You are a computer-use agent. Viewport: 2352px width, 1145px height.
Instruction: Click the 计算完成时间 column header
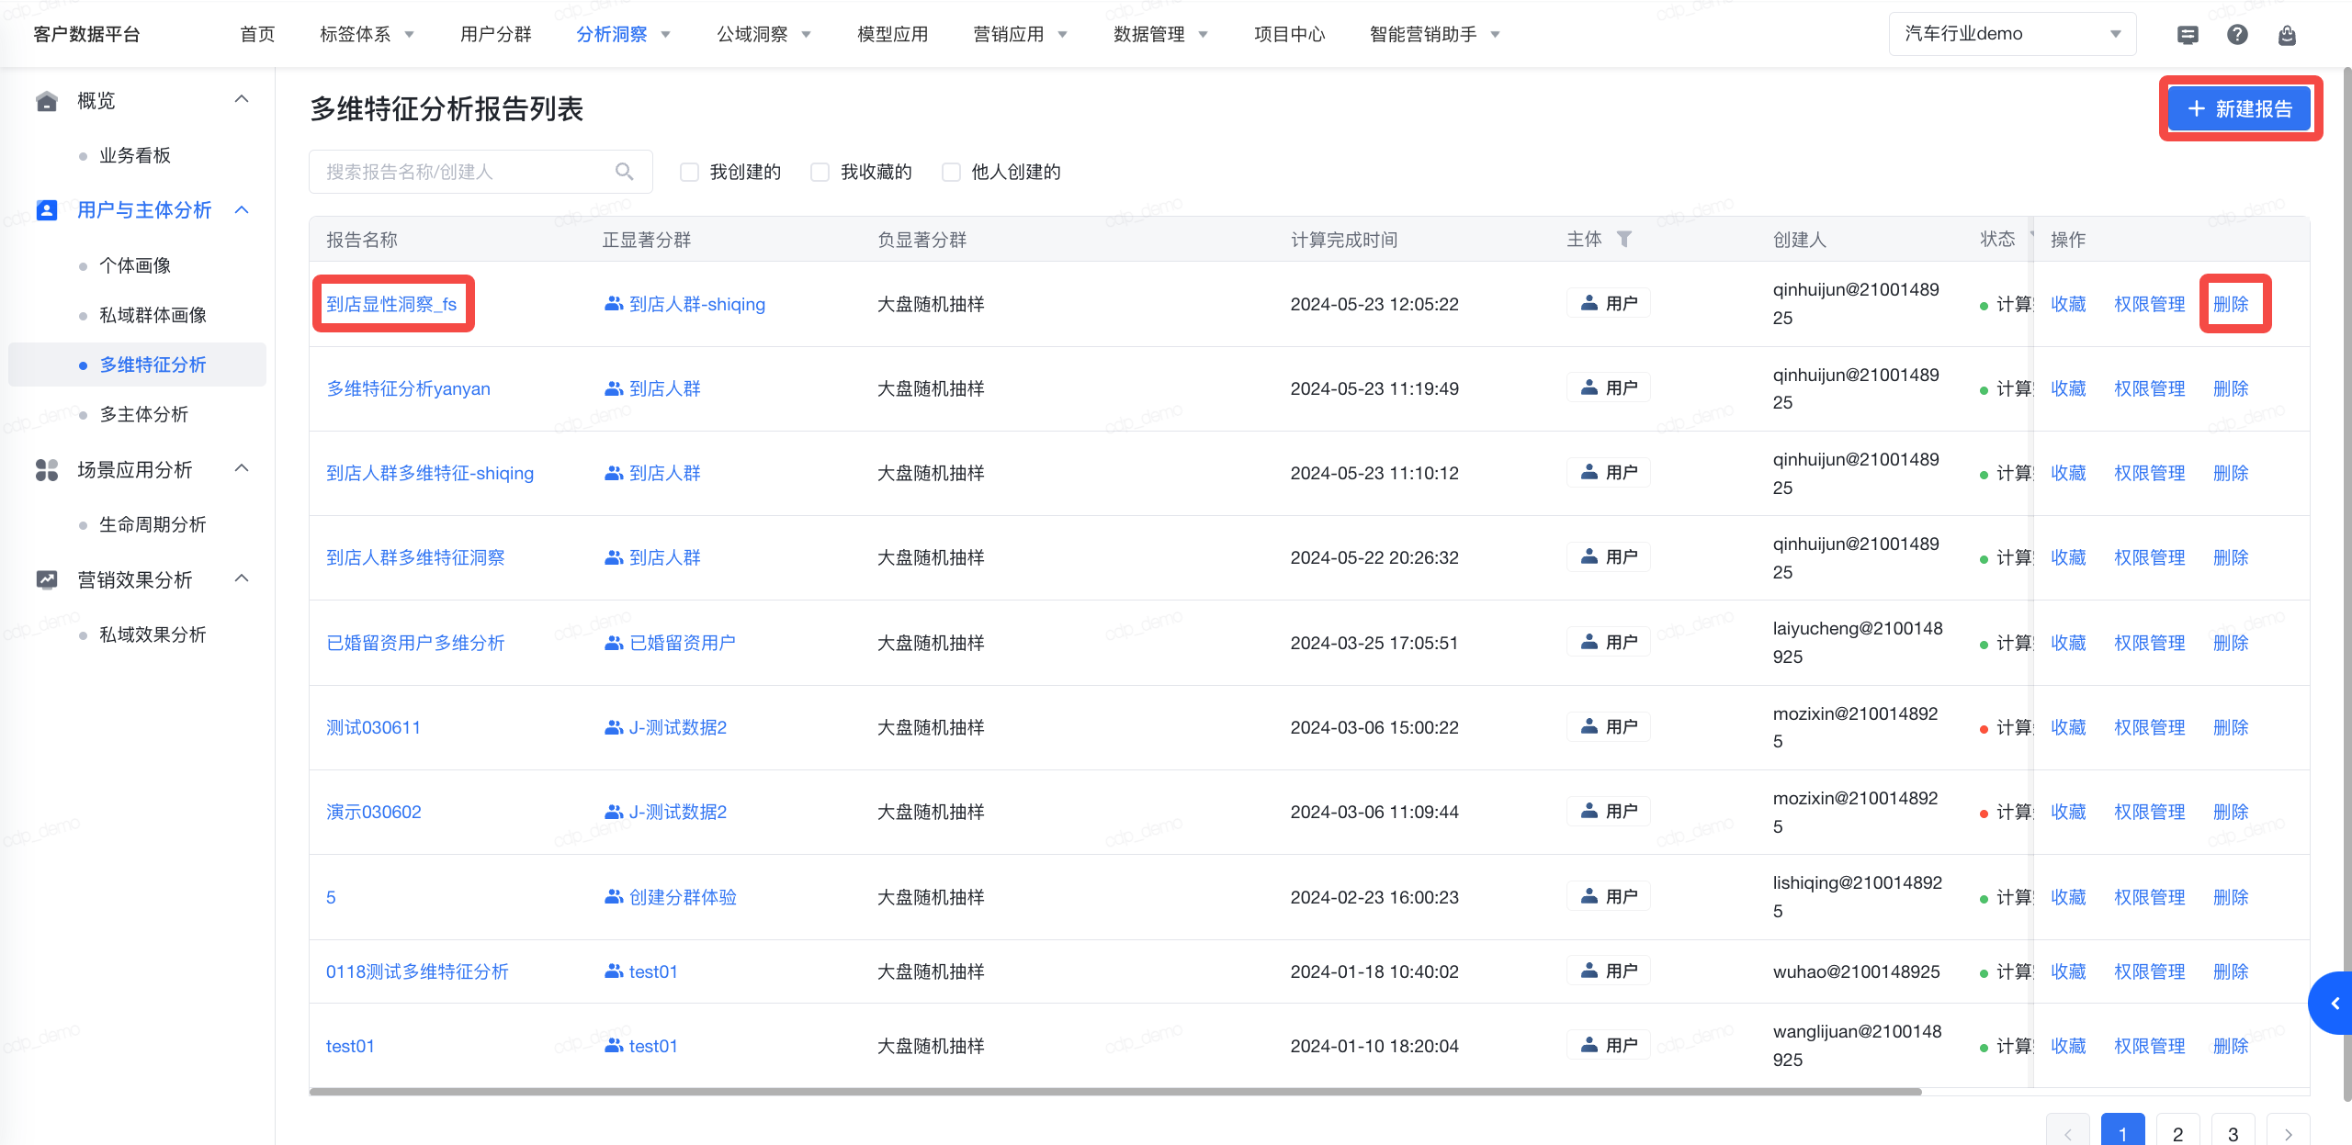[1344, 240]
